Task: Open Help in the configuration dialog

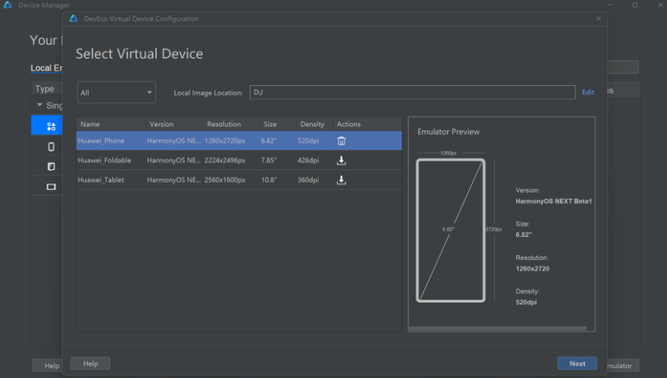Action: click(x=91, y=363)
